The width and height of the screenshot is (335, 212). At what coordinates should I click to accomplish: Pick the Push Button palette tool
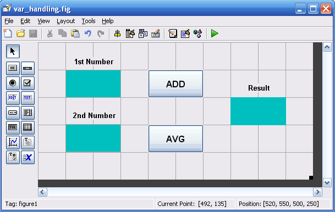[13, 68]
